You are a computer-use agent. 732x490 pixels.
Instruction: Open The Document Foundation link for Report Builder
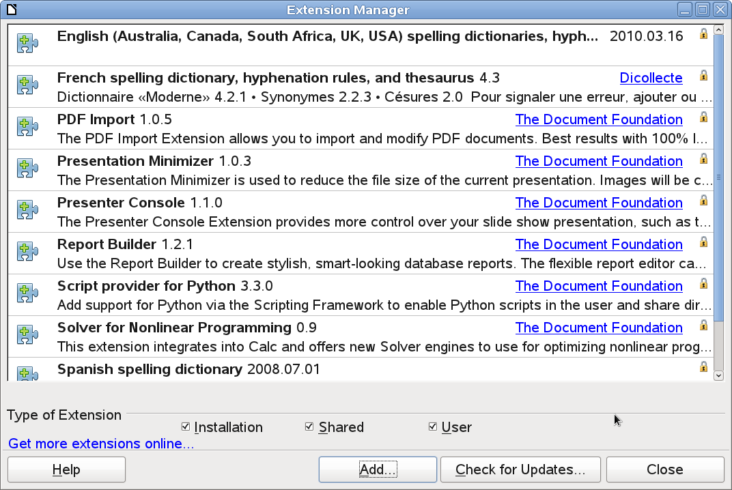(x=599, y=244)
